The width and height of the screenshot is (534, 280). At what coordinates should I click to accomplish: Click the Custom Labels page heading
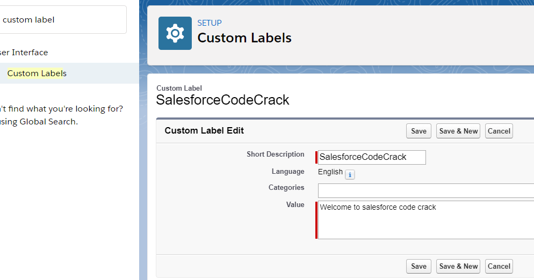pyautogui.click(x=244, y=38)
